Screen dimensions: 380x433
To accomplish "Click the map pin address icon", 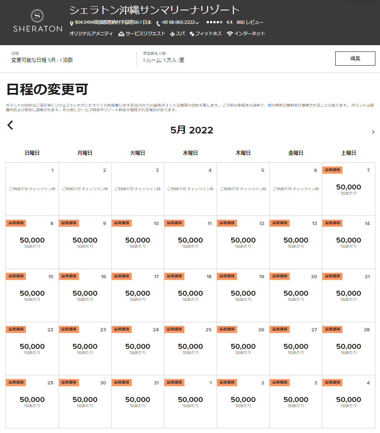I will click(71, 23).
